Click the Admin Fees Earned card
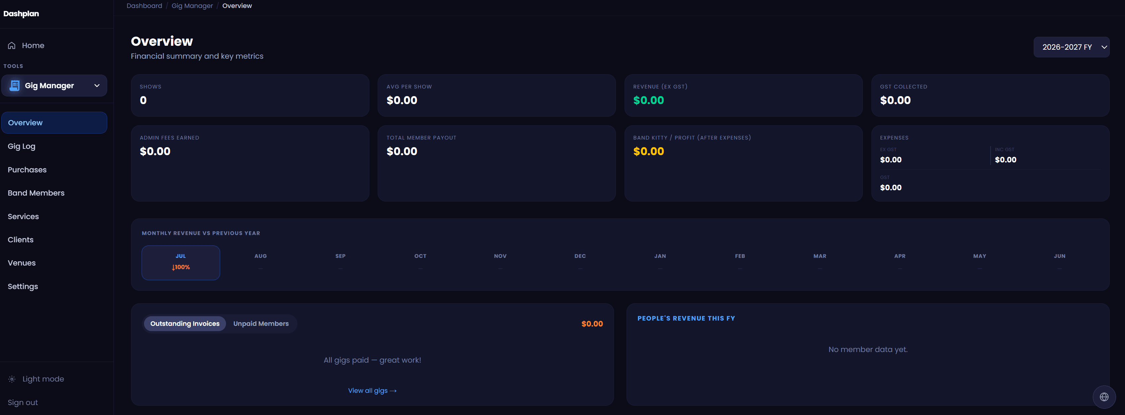The height and width of the screenshot is (415, 1125). point(250,163)
